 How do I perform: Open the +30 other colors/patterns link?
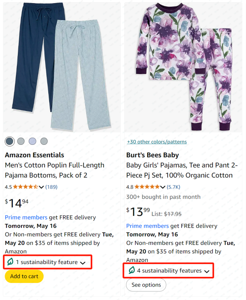157,142
